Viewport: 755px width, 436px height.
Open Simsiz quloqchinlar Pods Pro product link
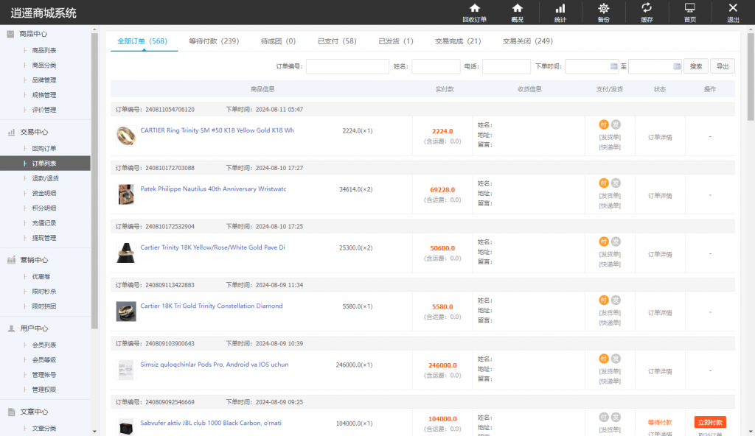(x=215, y=365)
